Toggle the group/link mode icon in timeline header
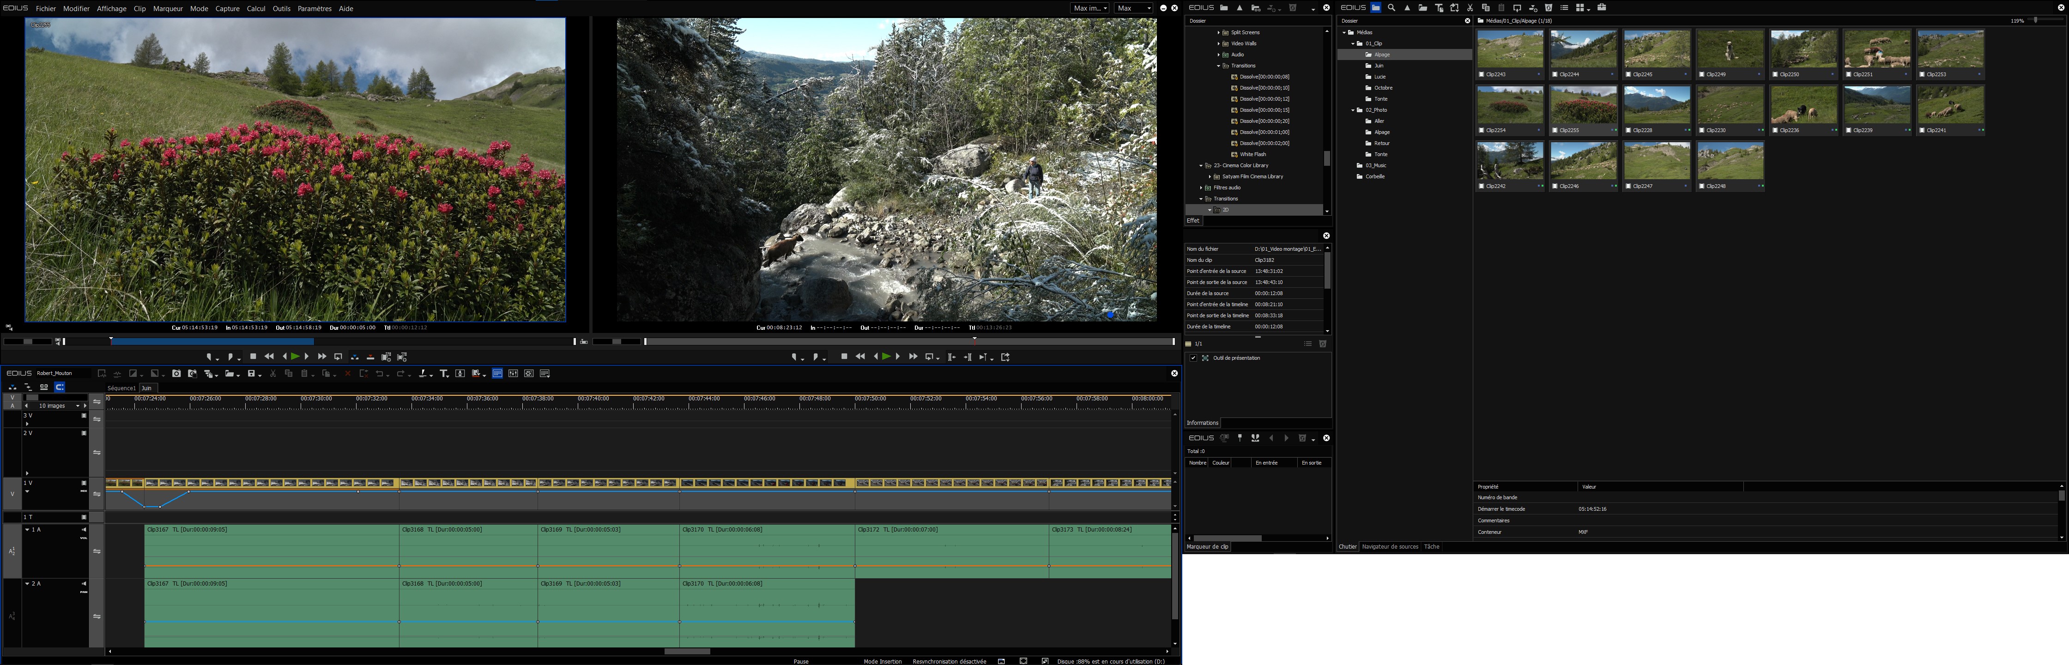Image resolution: width=2069 pixels, height=665 pixels. tap(44, 387)
